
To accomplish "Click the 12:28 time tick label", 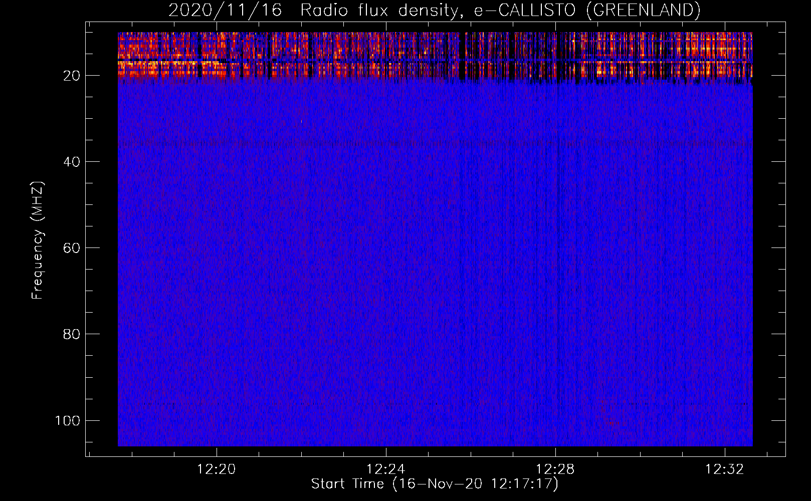I will point(555,469).
